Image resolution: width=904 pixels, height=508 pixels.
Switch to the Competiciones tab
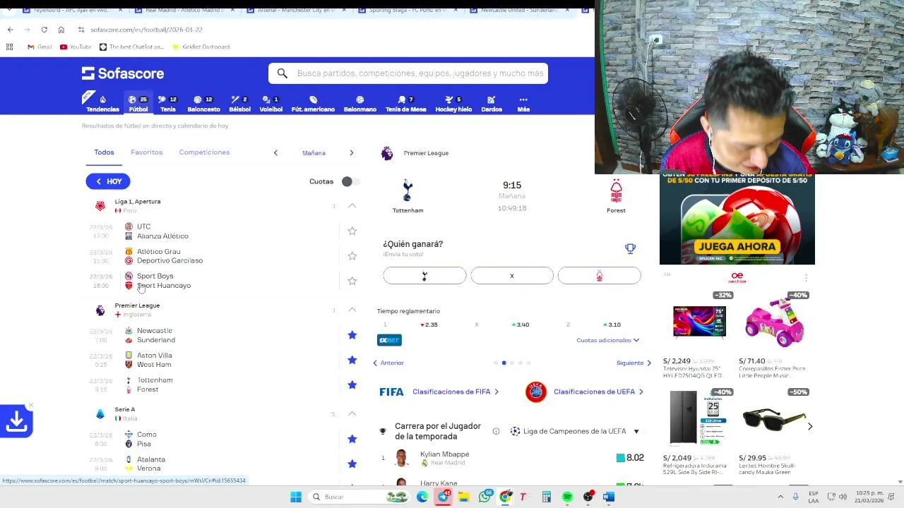(204, 152)
